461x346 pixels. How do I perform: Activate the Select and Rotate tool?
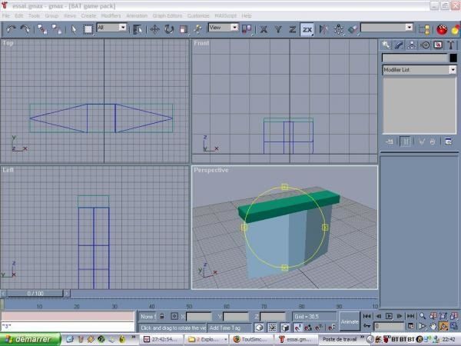point(169,29)
